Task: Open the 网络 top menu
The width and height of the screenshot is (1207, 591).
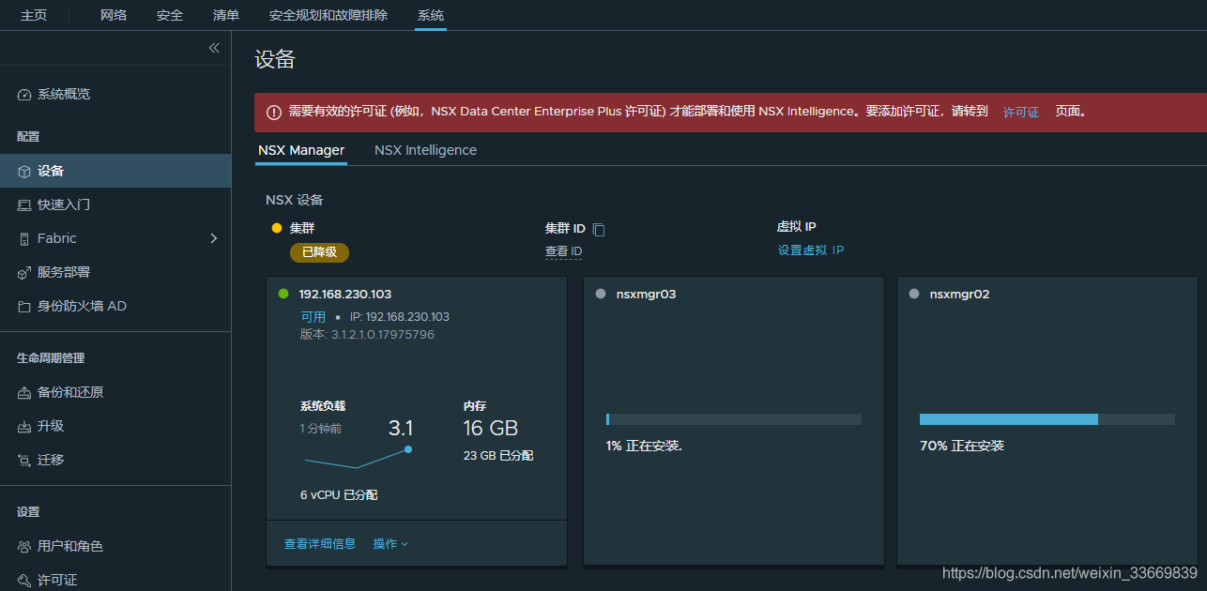Action: pos(114,15)
